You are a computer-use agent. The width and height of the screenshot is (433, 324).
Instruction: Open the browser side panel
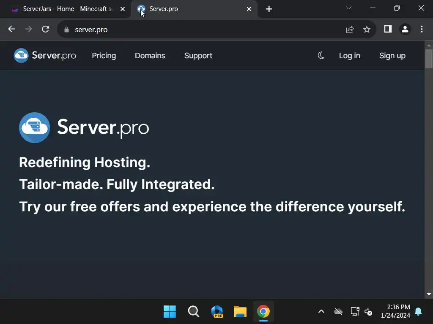[388, 29]
